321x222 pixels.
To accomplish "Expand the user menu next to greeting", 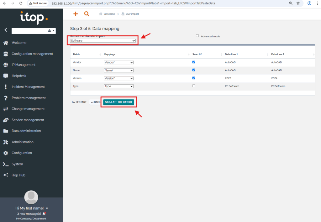I will (47, 208).
